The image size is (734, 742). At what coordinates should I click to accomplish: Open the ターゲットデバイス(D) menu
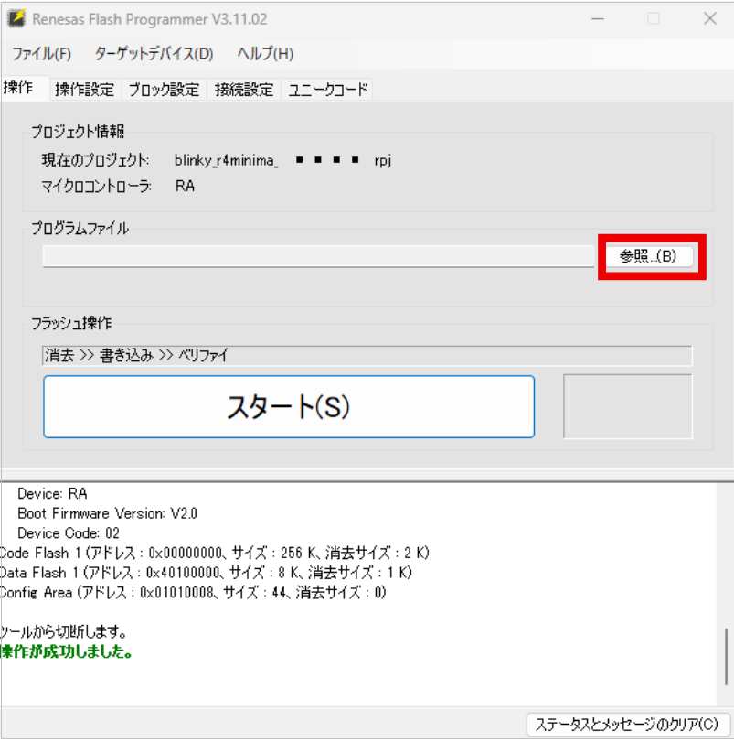tap(154, 54)
